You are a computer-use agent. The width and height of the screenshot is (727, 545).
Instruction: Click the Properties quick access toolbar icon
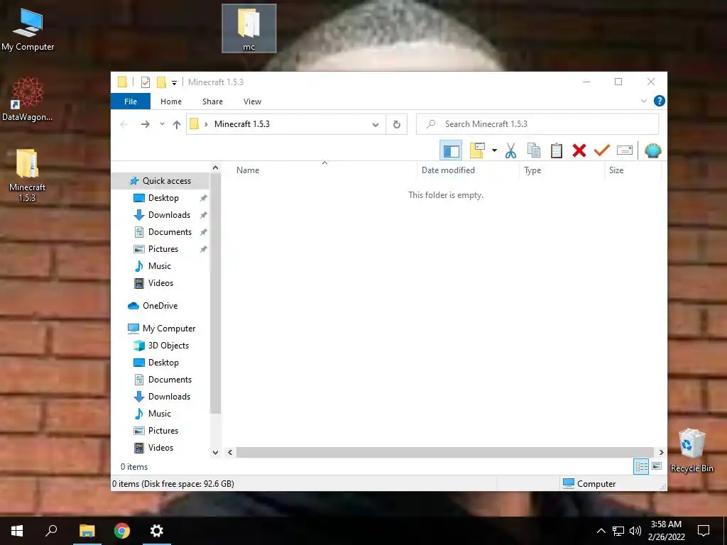pos(146,82)
